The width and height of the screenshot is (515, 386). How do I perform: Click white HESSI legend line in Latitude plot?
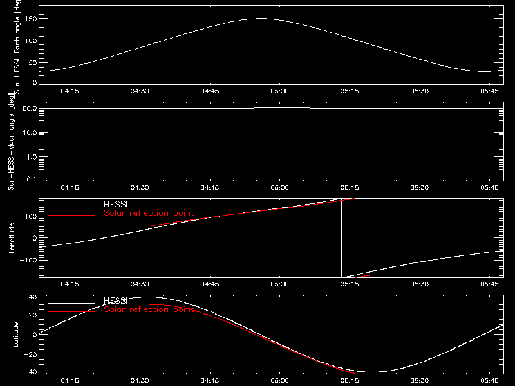(x=71, y=303)
